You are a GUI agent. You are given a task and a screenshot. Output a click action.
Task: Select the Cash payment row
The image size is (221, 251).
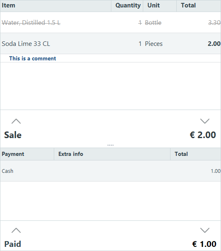[110, 171]
